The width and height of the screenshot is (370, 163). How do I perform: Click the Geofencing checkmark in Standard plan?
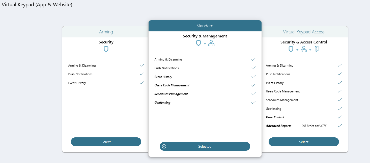click(253, 102)
